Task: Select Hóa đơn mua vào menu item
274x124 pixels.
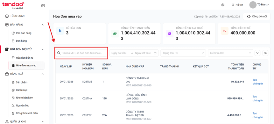Action: (x=26, y=65)
